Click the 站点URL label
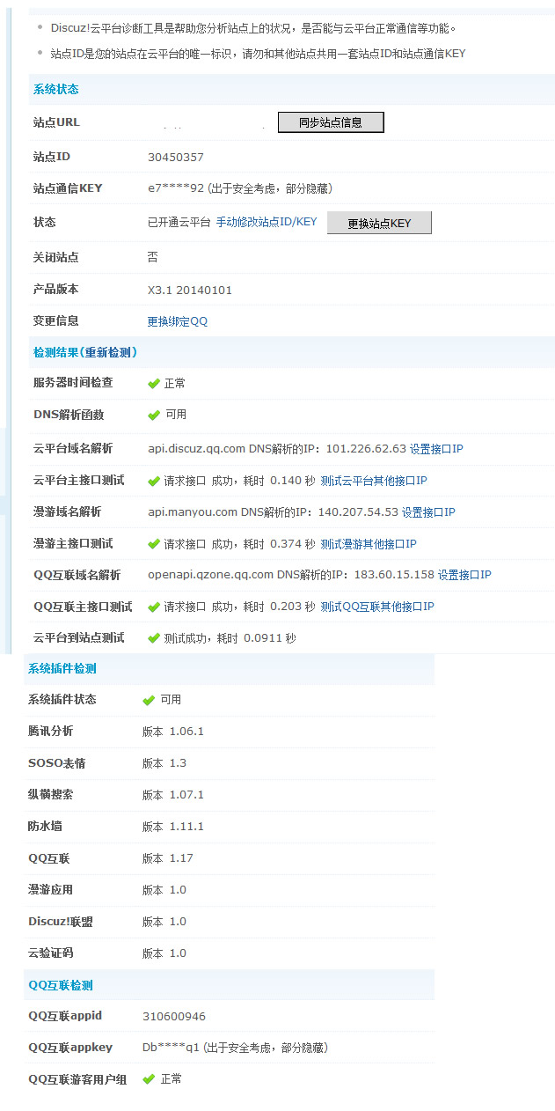555x1111 pixels. (56, 122)
